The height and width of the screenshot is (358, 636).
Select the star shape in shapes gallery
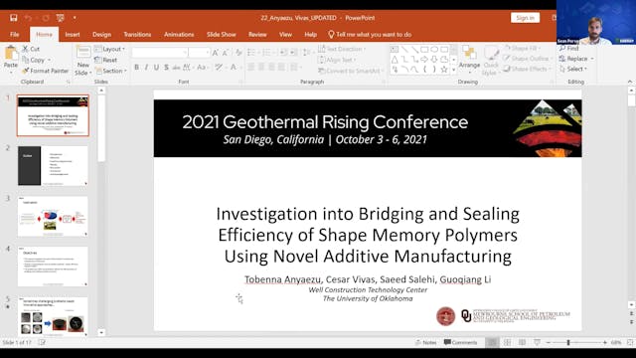(x=444, y=70)
